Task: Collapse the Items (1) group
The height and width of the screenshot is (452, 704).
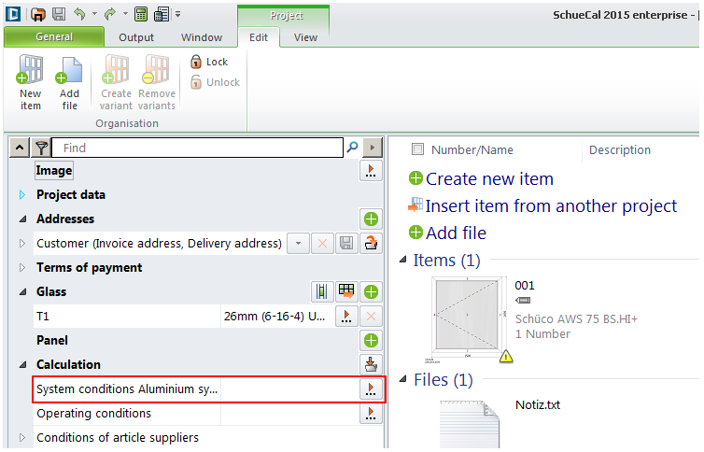Action: [403, 261]
